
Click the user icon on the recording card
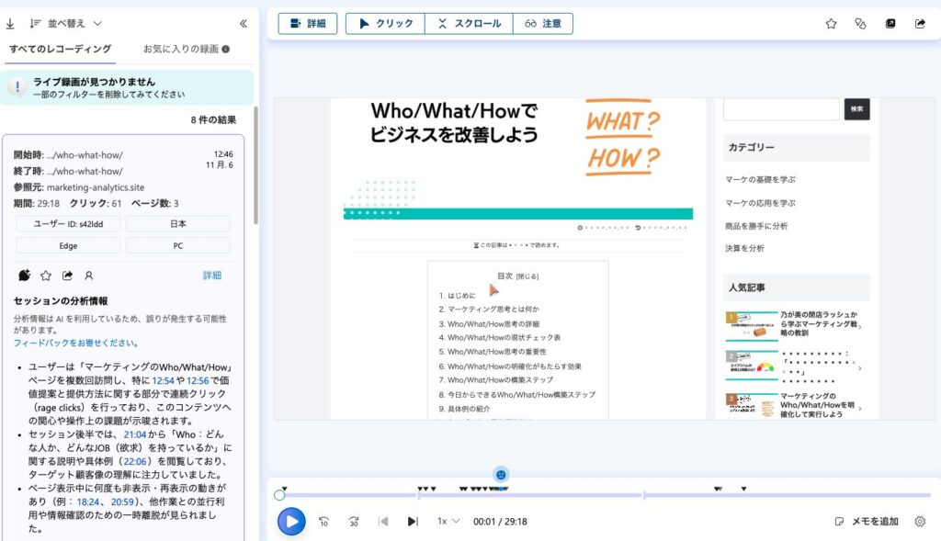[89, 276]
